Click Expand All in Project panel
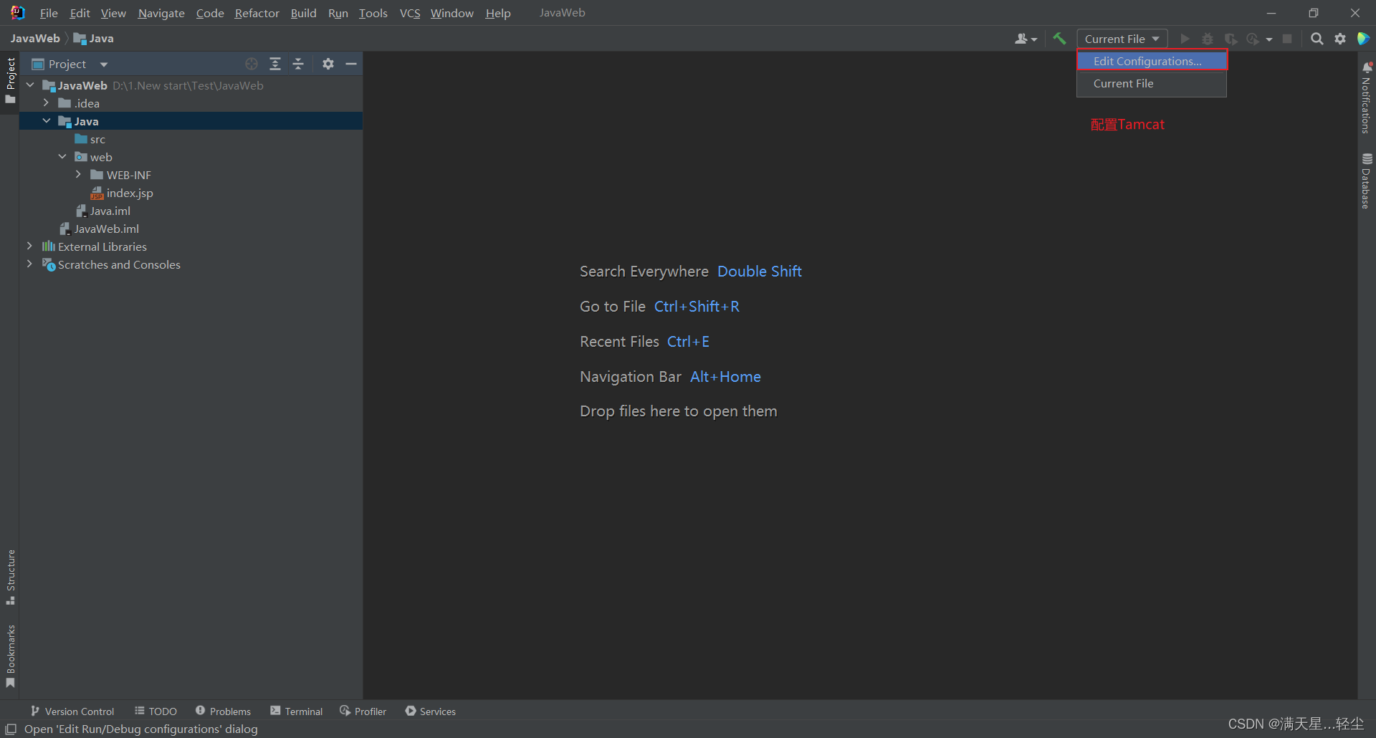 point(275,64)
